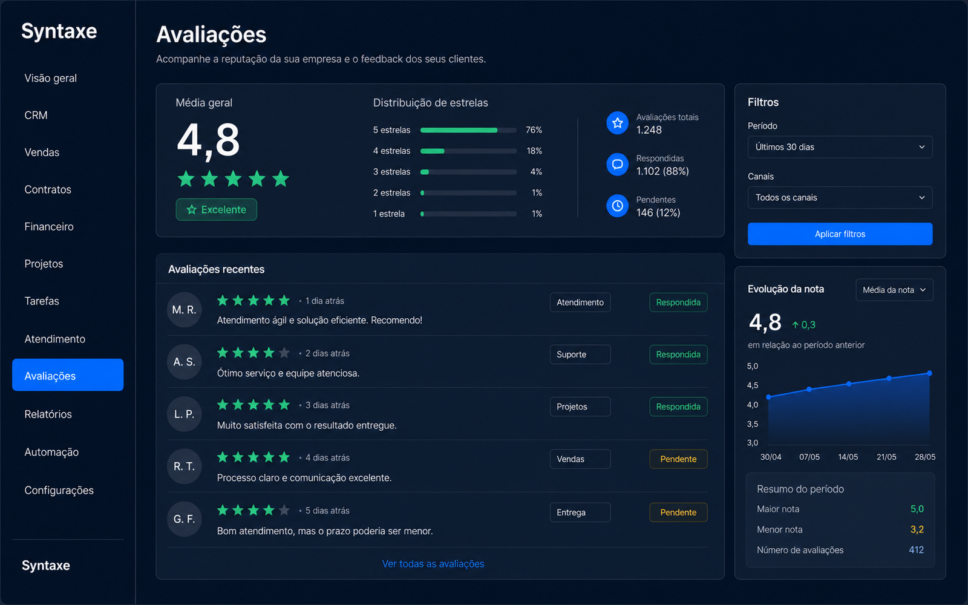Image resolution: width=968 pixels, height=605 pixels.
Task: Click the green up arrow next to 0,3
Action: [x=795, y=325]
